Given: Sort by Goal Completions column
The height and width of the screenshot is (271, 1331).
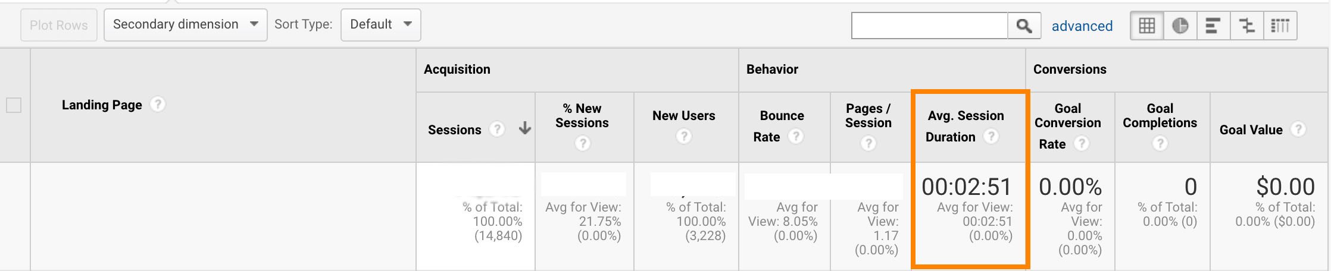Looking at the screenshot, I should (x=1160, y=116).
